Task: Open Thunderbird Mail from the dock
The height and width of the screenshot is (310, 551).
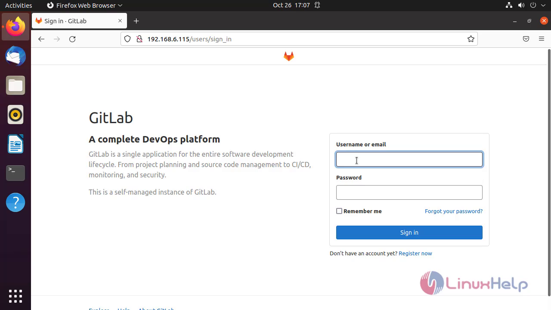Action: click(x=15, y=56)
